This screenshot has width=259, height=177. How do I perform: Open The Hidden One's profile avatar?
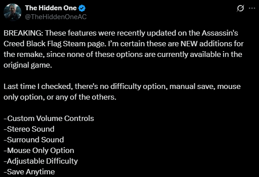point(13,12)
